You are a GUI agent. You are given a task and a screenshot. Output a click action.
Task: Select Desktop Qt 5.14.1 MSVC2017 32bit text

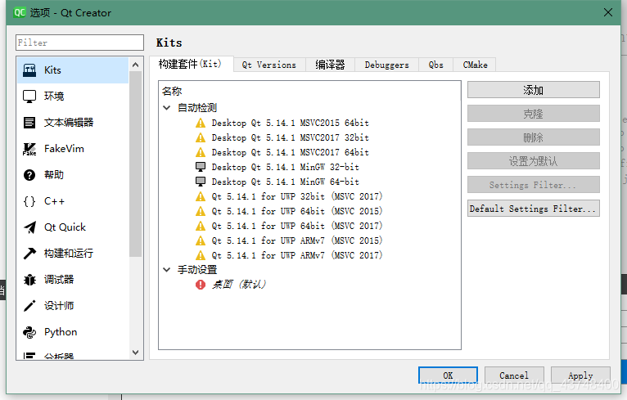(x=291, y=138)
